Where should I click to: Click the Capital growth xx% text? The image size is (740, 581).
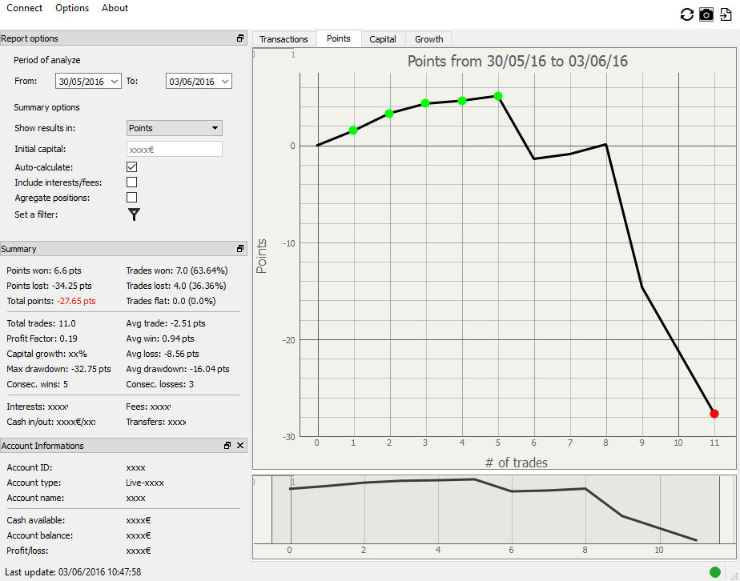click(46, 354)
